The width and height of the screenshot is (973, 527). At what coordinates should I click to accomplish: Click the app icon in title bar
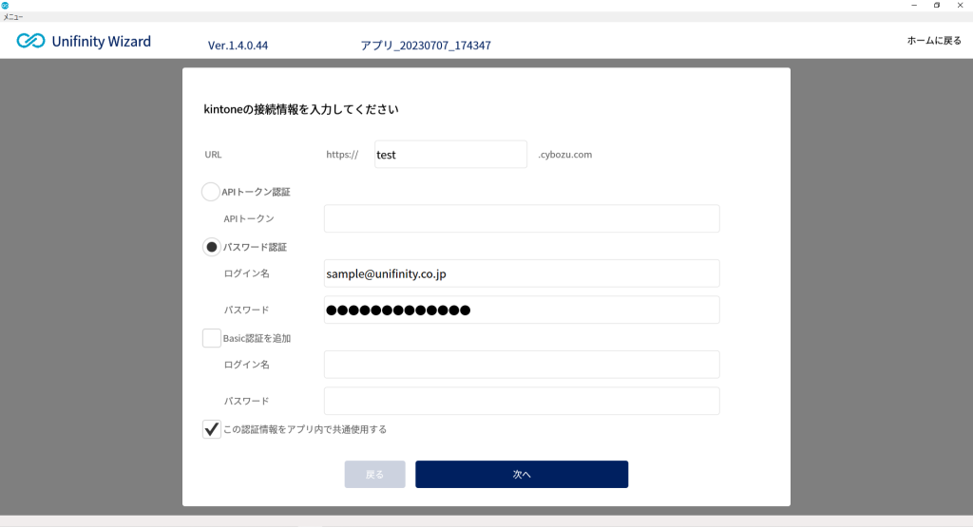pyautogui.click(x=5, y=5)
